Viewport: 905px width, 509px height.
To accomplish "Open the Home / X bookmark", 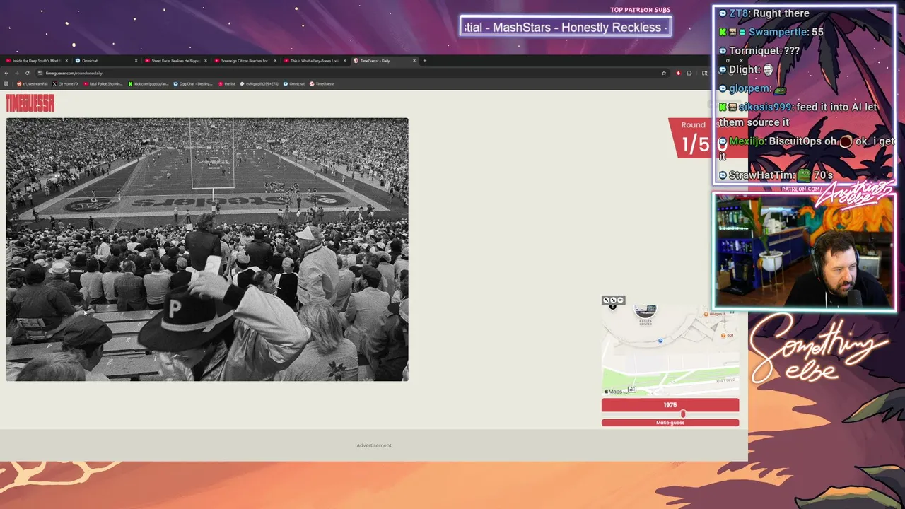I will tap(66, 83).
